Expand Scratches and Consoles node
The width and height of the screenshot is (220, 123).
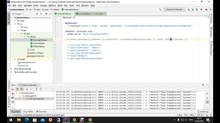click(x=11, y=72)
